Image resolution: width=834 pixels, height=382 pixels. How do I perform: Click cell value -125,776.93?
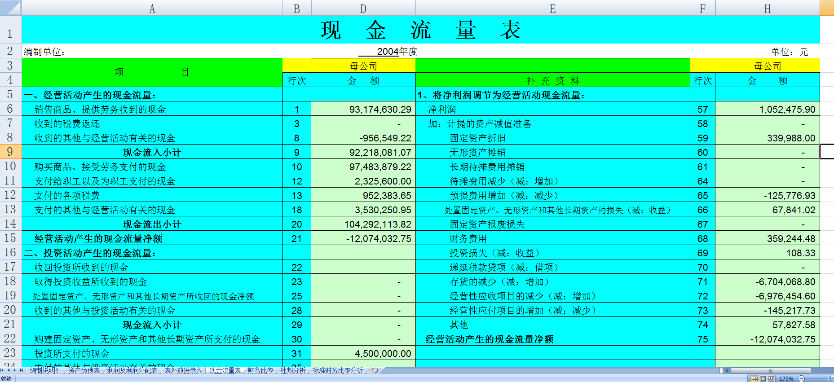(768, 195)
